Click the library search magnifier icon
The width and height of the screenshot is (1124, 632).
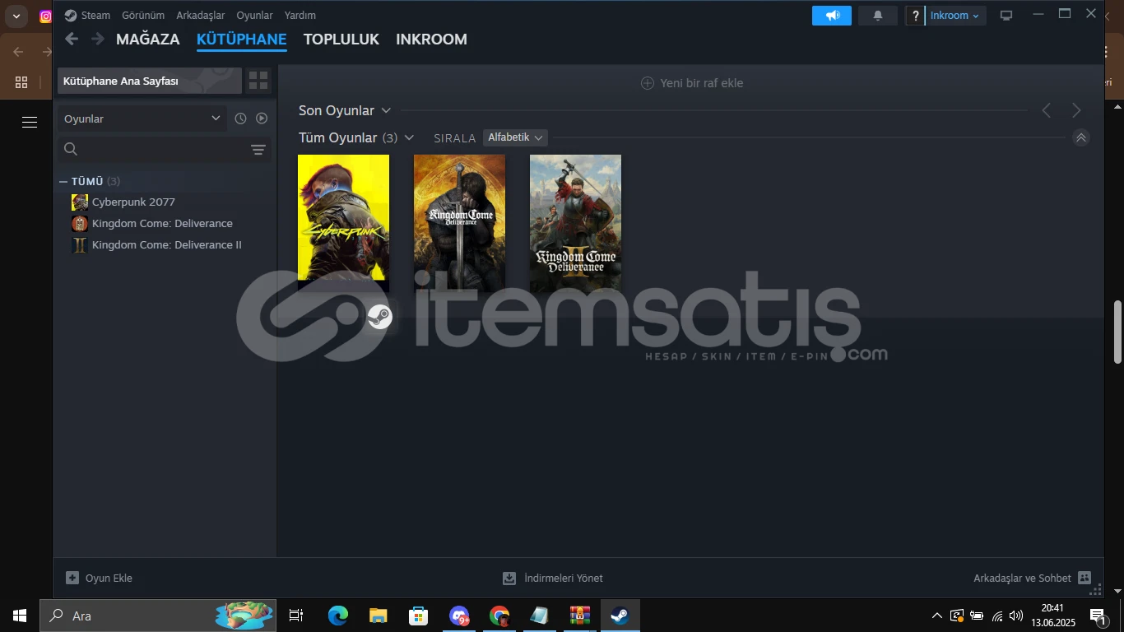click(71, 149)
